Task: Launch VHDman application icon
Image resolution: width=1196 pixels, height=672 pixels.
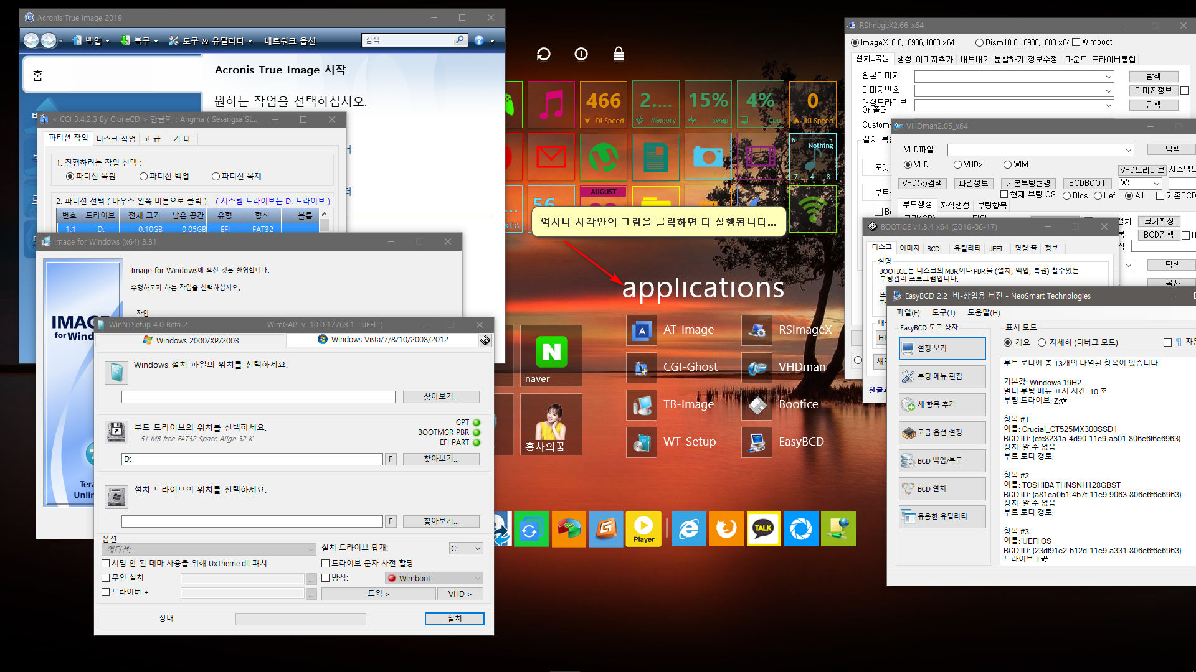Action: (x=757, y=368)
